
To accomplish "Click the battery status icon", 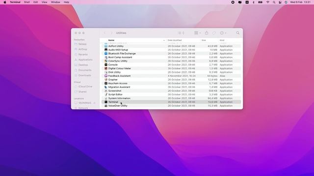I will point(261,2).
